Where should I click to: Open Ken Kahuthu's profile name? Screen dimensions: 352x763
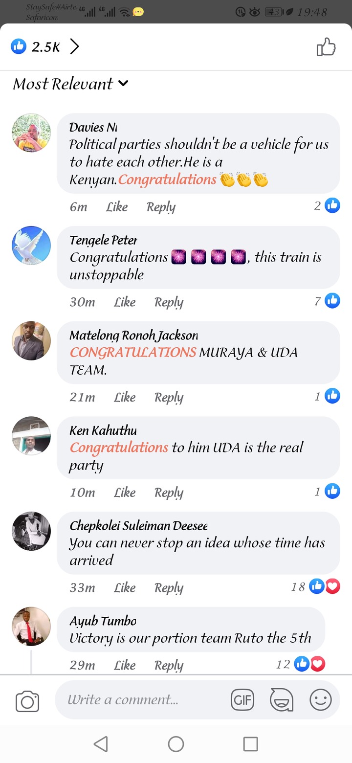[103, 430]
